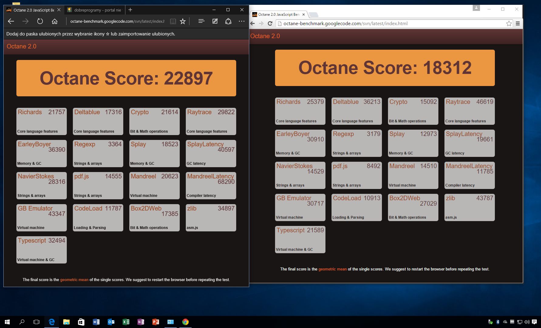Viewport: 541px width, 328px height.
Task: Launch Excel from the taskbar
Action: pyautogui.click(x=126, y=322)
